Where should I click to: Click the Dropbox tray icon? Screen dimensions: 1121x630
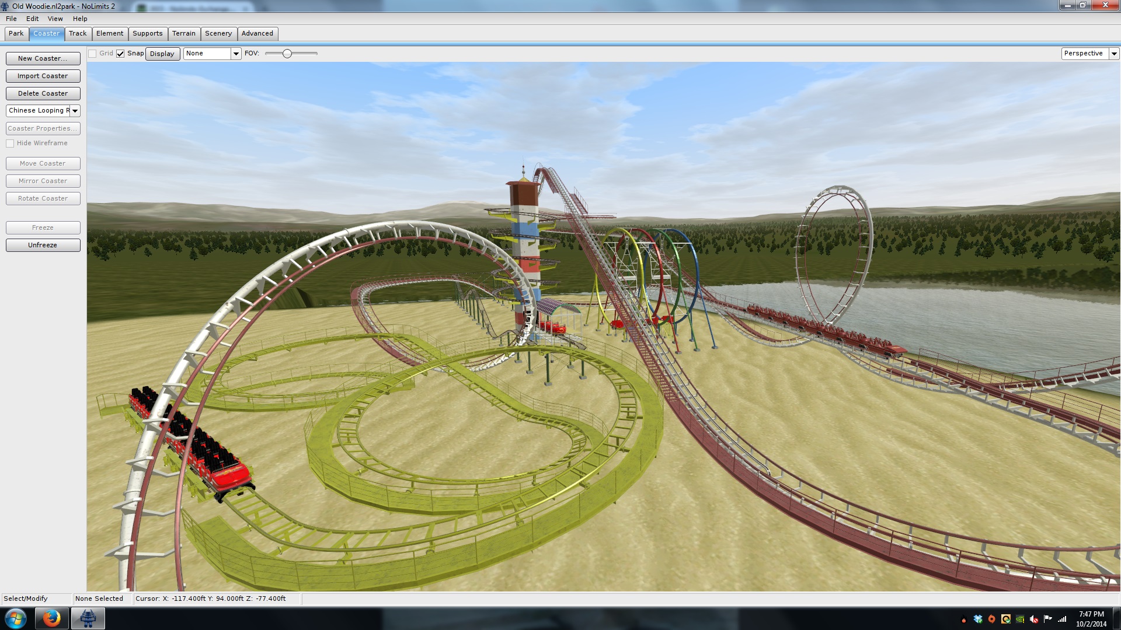point(978,619)
